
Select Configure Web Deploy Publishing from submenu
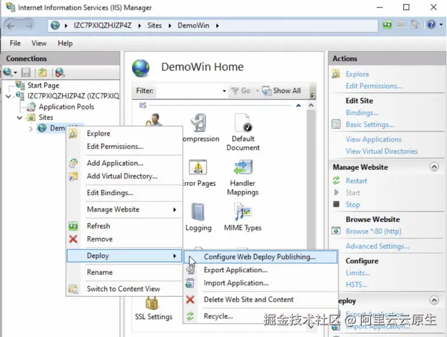click(261, 257)
